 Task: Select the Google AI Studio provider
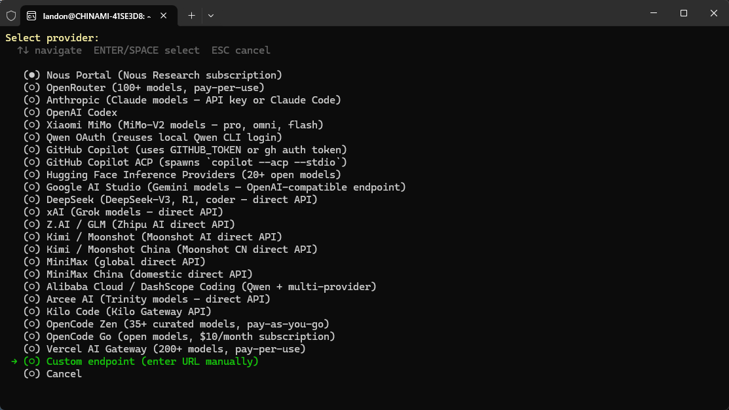32,187
